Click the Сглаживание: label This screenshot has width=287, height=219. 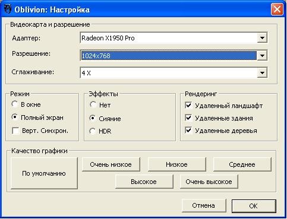33,72
